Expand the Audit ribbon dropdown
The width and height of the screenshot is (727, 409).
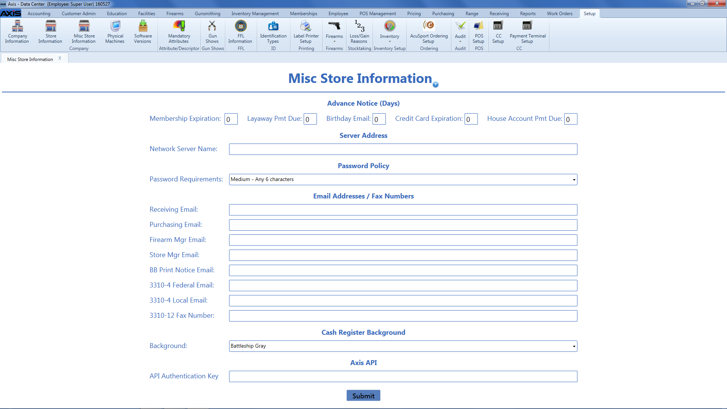coord(460,32)
